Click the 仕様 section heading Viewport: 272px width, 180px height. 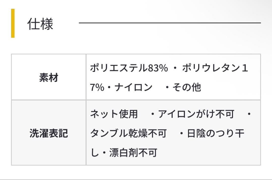(x=40, y=24)
